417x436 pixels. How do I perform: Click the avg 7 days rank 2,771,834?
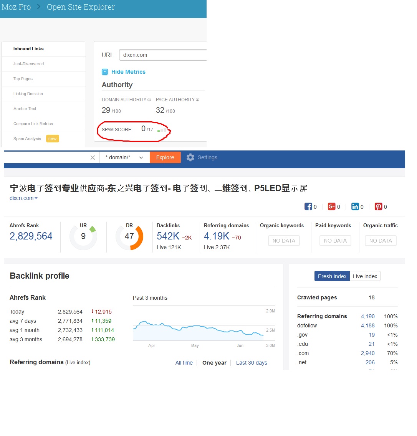coord(70,321)
